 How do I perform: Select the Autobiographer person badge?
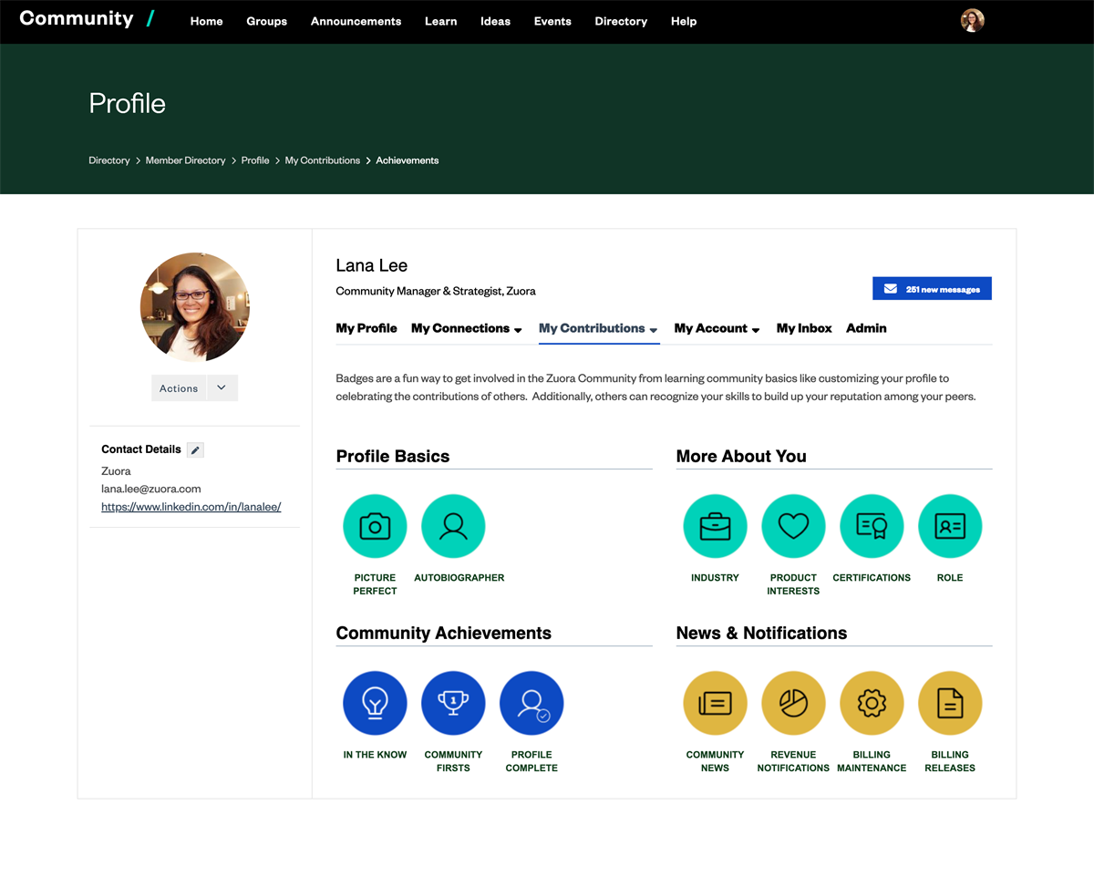(453, 526)
